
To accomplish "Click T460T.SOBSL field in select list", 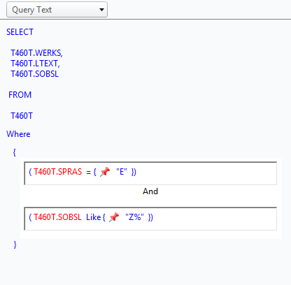I will tap(34, 74).
